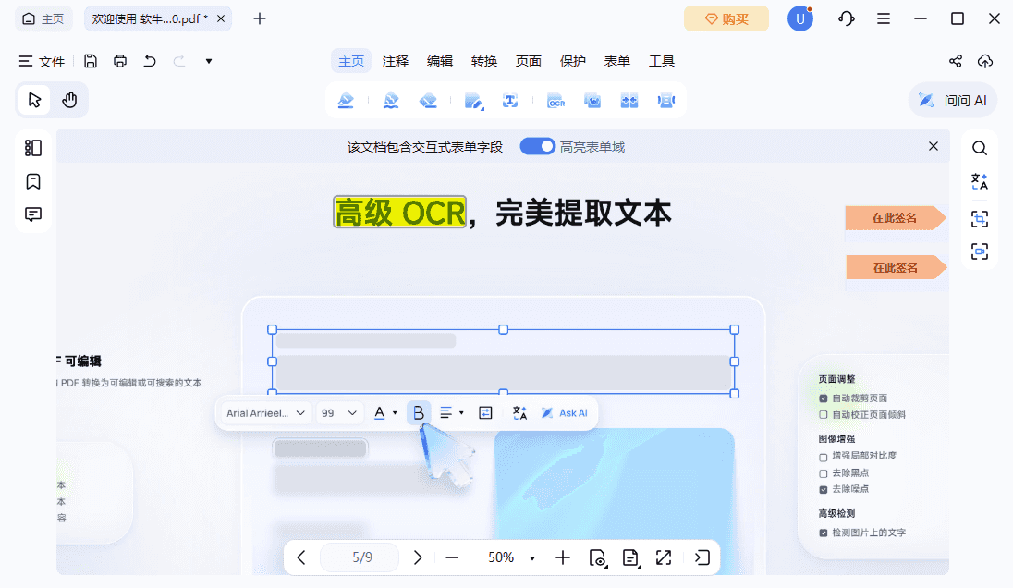Switch to the 表单 tab
The image size is (1013, 588).
tap(617, 61)
